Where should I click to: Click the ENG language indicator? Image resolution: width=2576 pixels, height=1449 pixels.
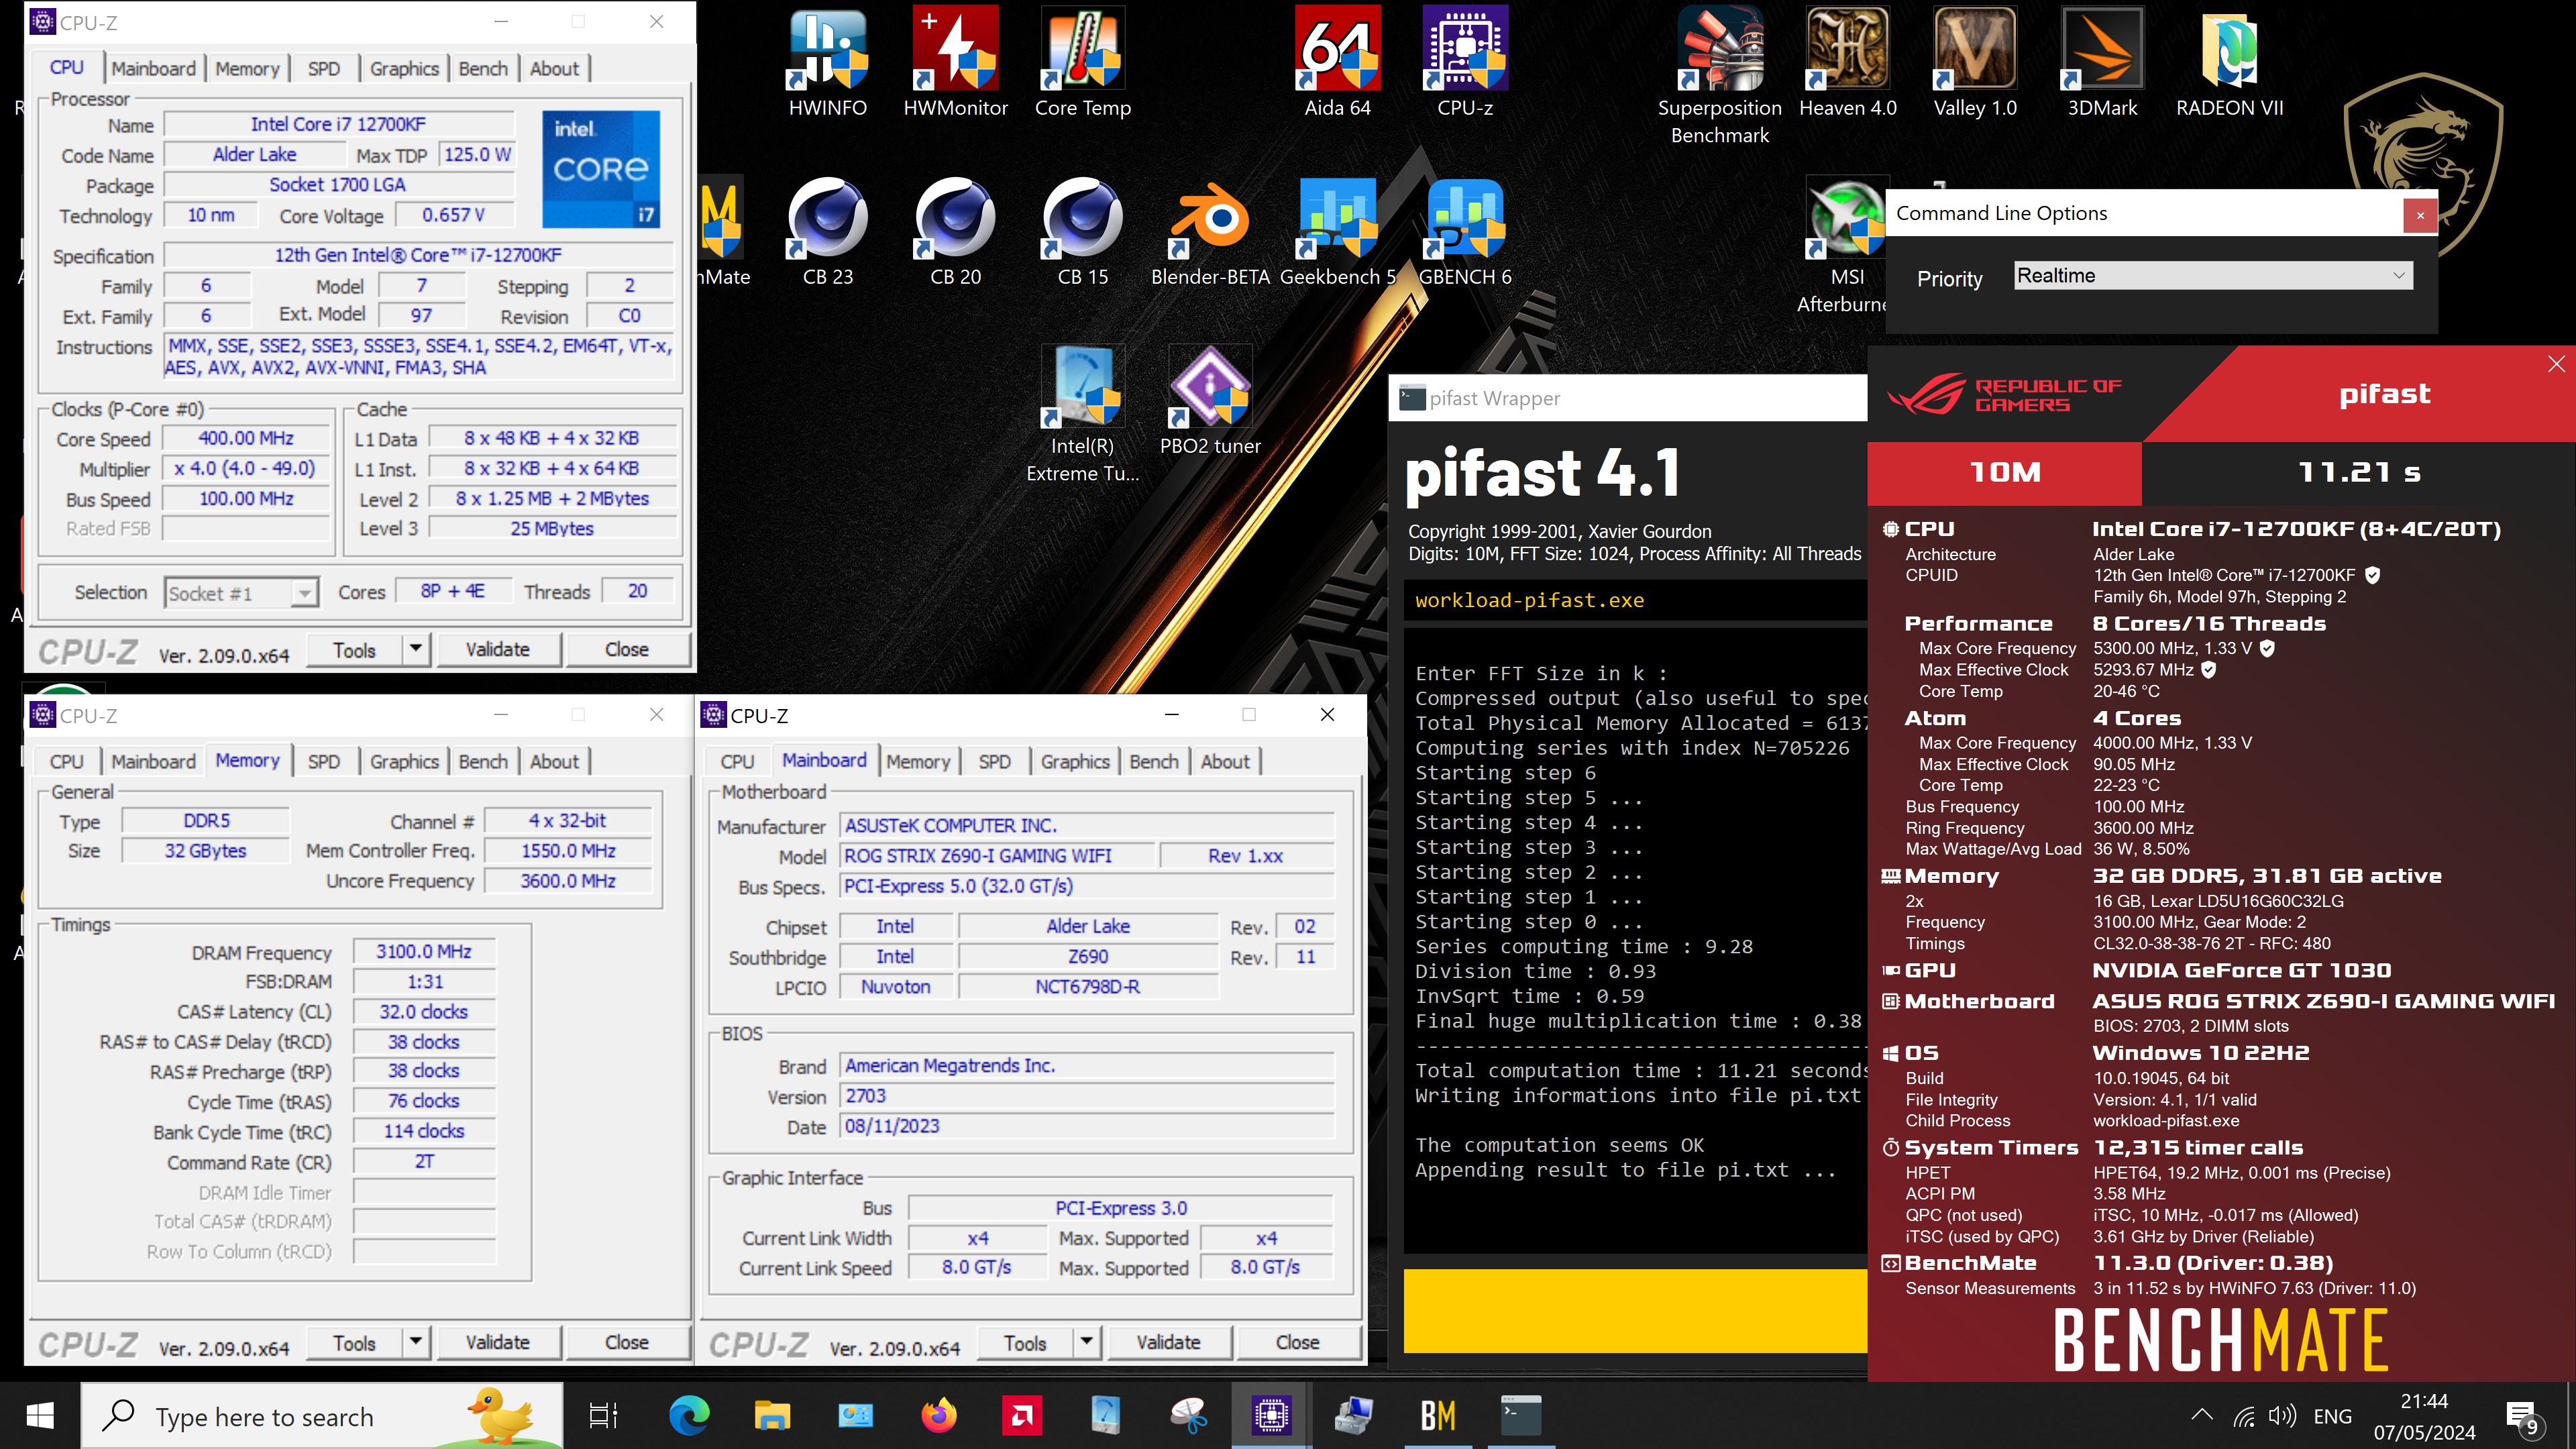click(2332, 1416)
